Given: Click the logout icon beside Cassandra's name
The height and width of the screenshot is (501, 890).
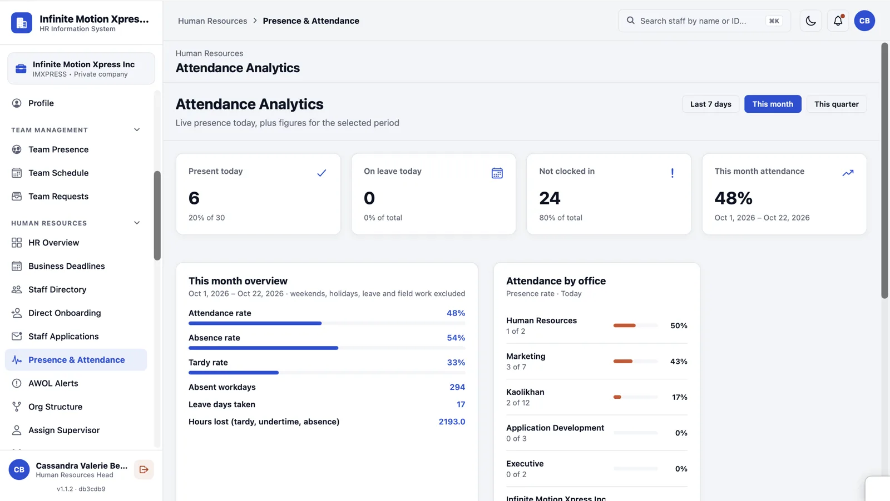Looking at the screenshot, I should [x=144, y=470].
